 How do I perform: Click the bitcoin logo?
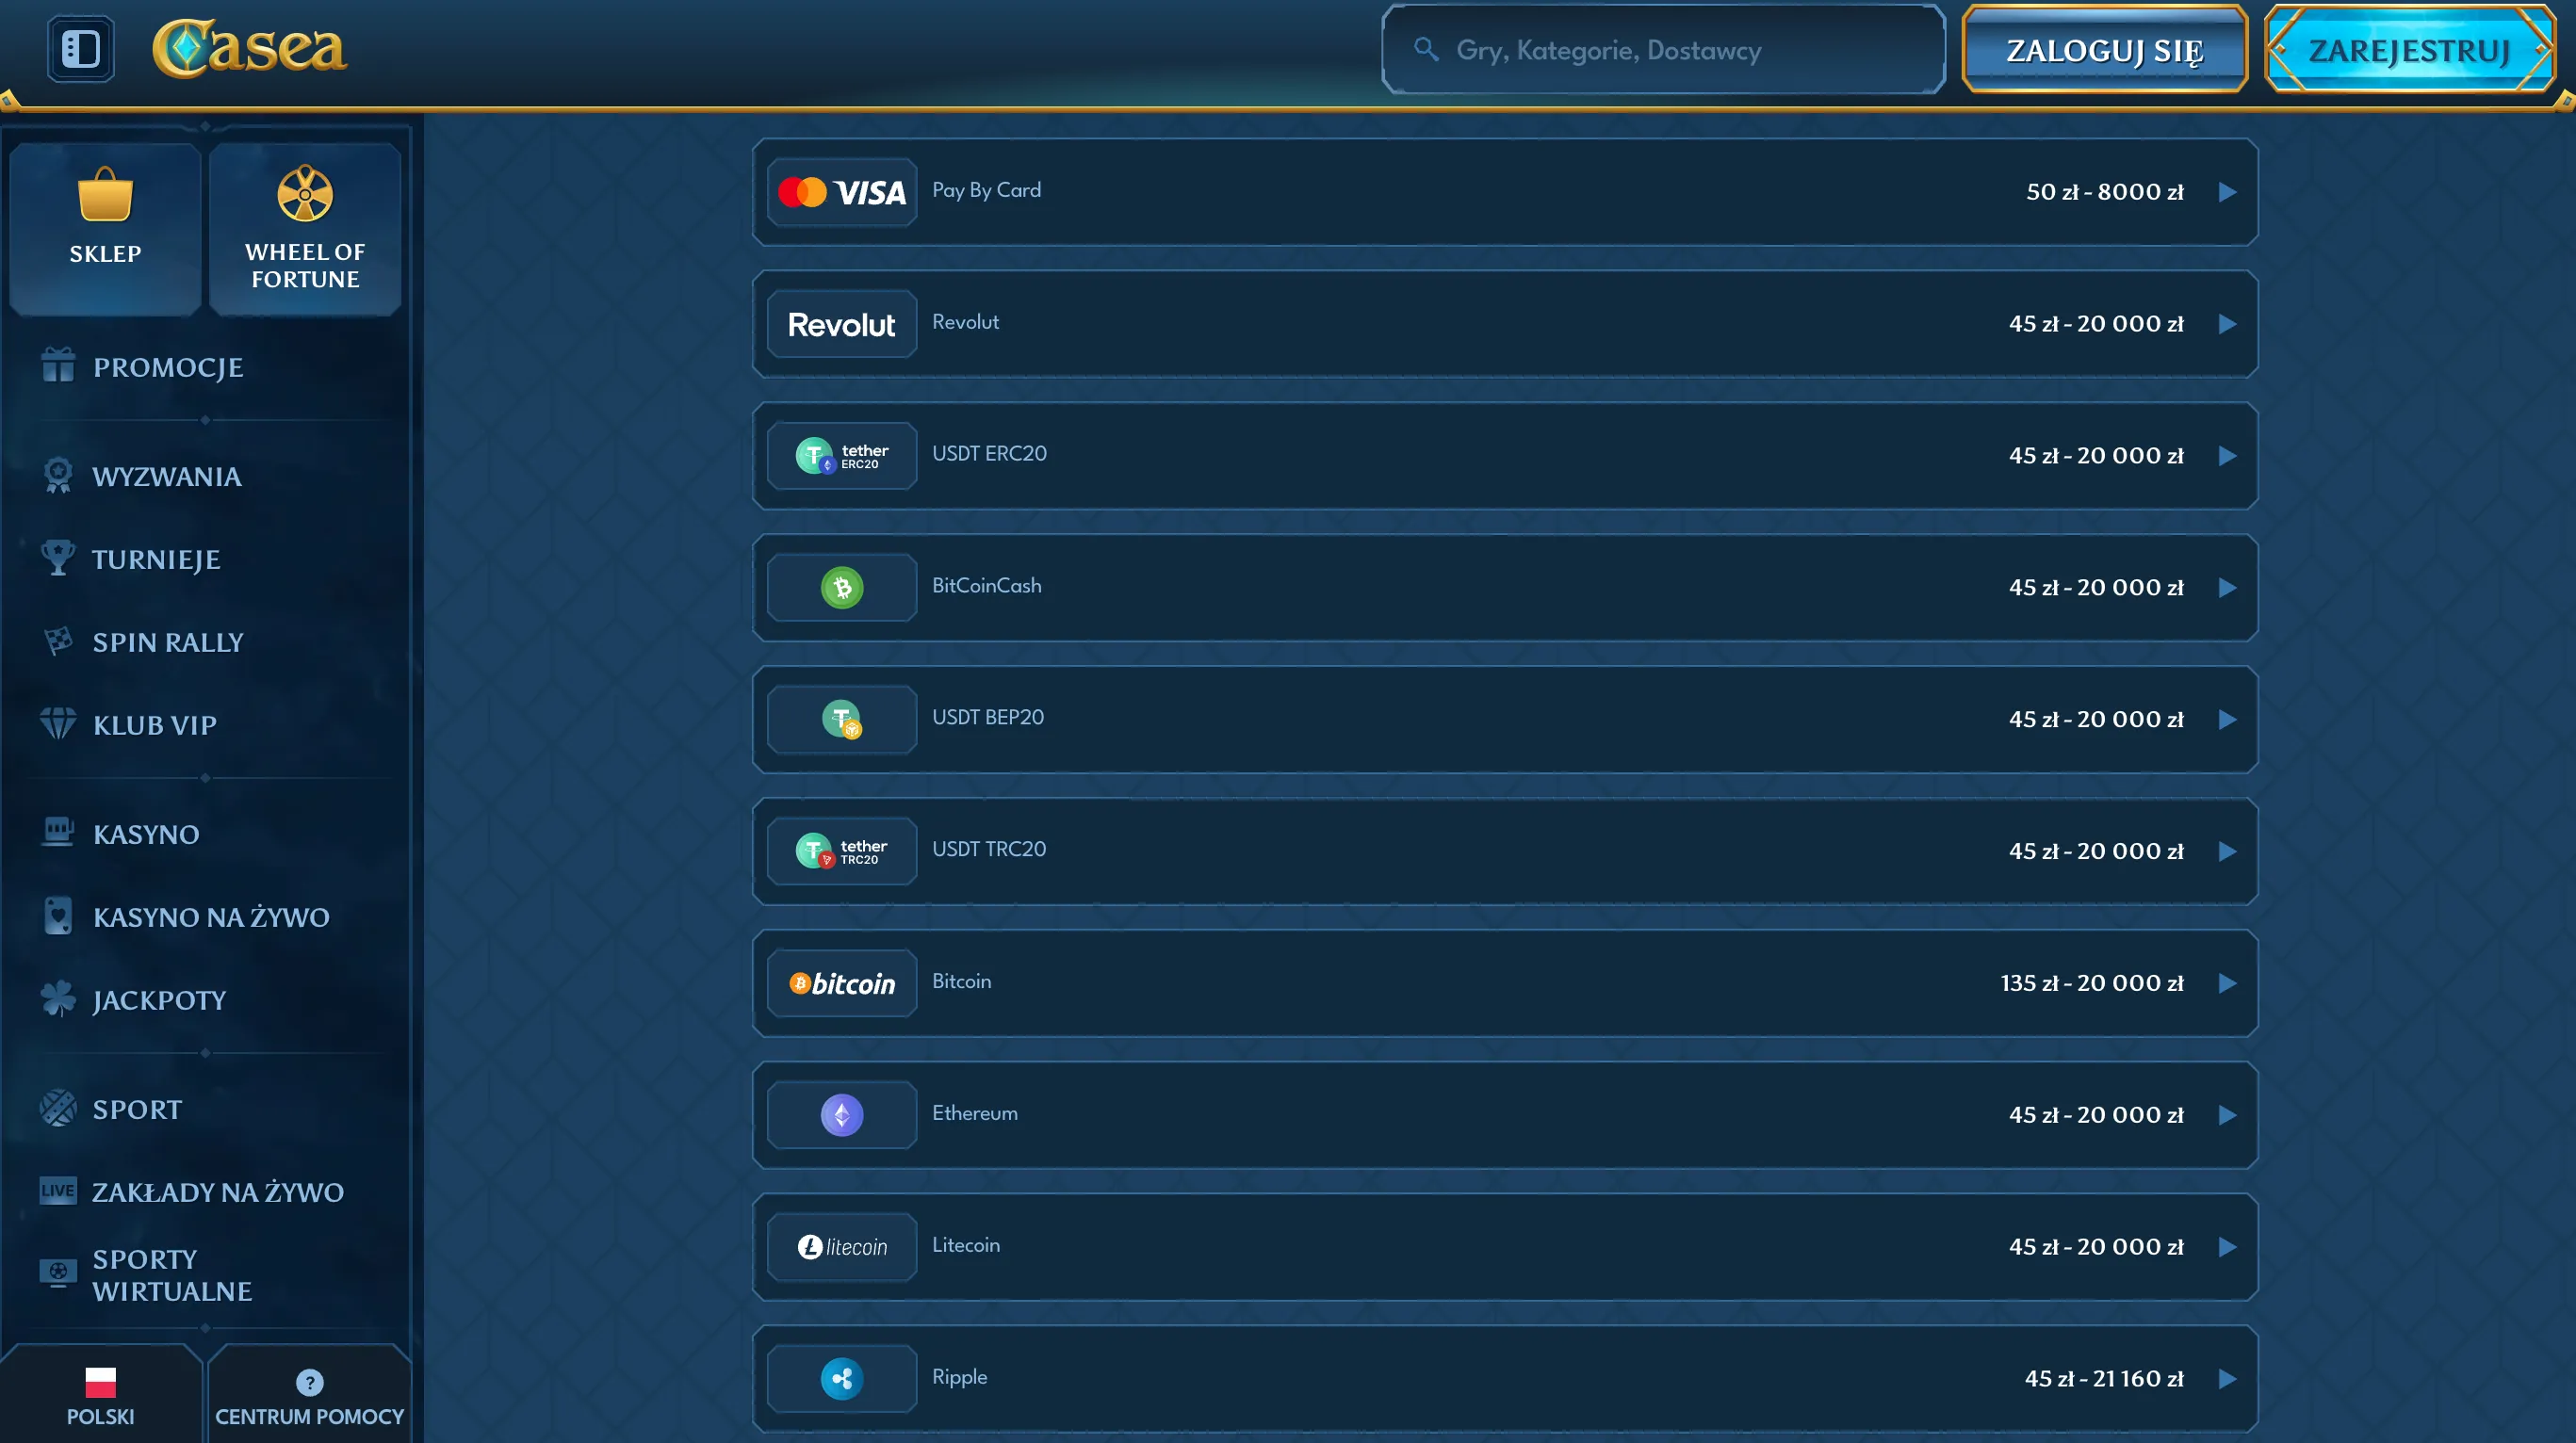842,984
